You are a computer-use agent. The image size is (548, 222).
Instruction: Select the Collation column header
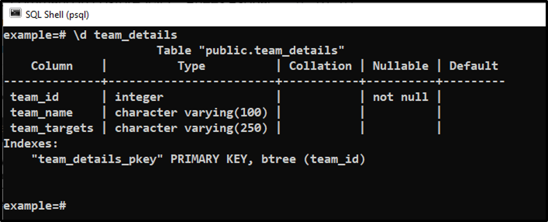coord(320,66)
